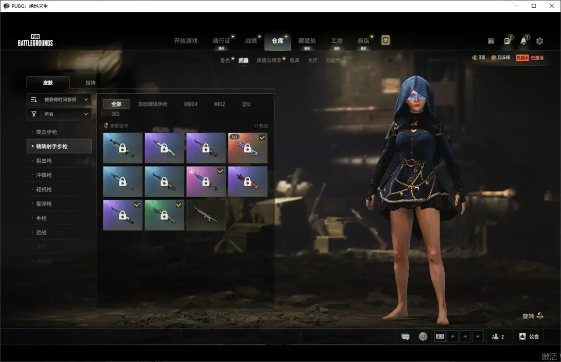Click the orange PLUS+ badge
Image resolution: width=561 pixels, height=362 pixels.
[x=522, y=58]
